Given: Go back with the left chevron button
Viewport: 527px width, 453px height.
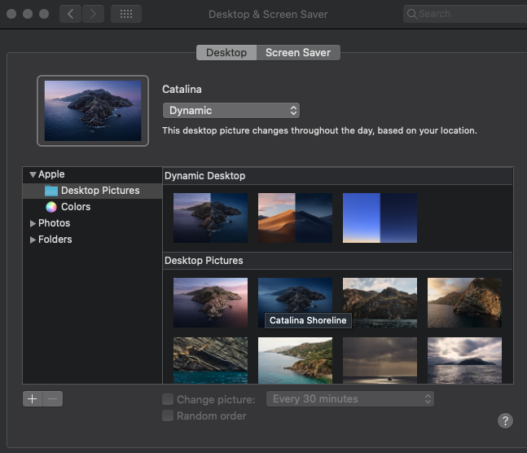Looking at the screenshot, I should pyautogui.click(x=70, y=14).
